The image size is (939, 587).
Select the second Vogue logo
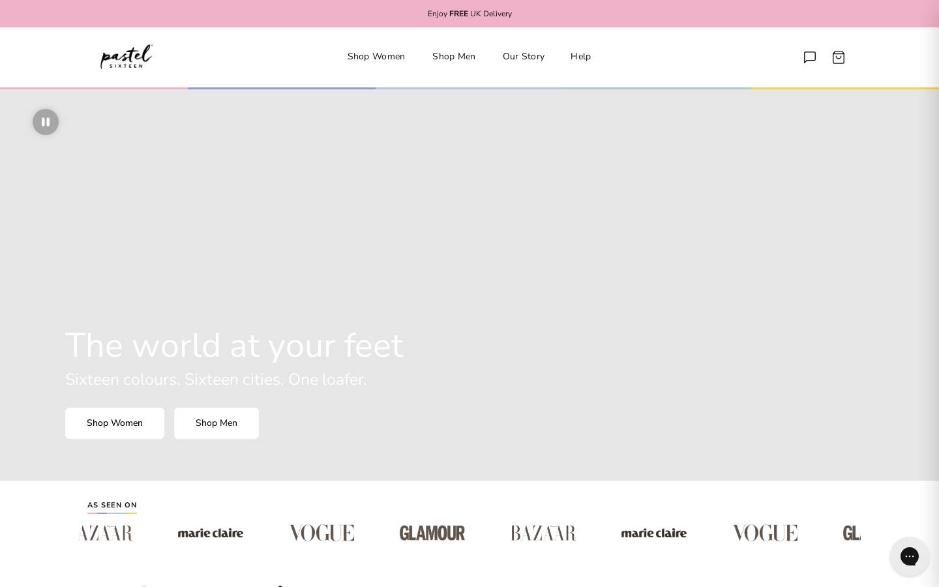(765, 533)
